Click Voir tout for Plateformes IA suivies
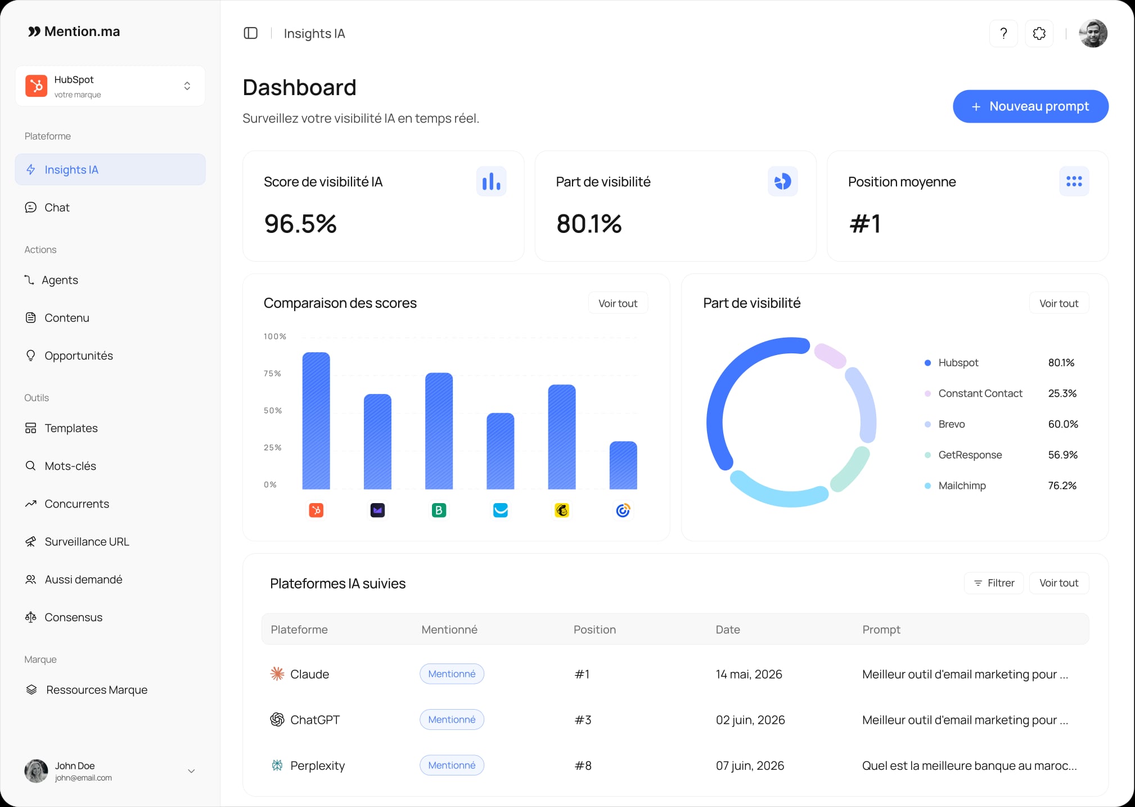 [x=1059, y=583]
